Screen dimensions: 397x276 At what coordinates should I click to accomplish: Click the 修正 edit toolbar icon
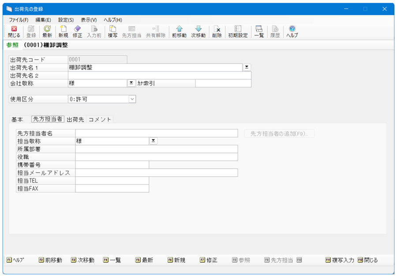click(77, 31)
